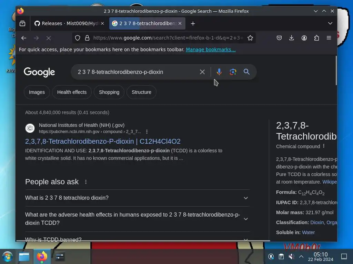Open PubChem Tetrachlorodibenzo-P-dioxin result
The image size is (353, 264).
[x=103, y=141]
